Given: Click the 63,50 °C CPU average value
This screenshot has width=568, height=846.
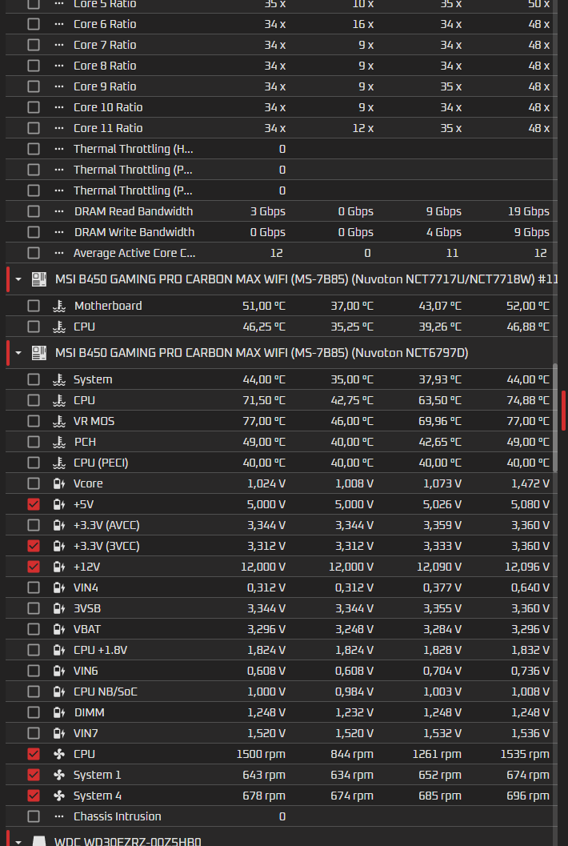Looking at the screenshot, I should click(440, 400).
